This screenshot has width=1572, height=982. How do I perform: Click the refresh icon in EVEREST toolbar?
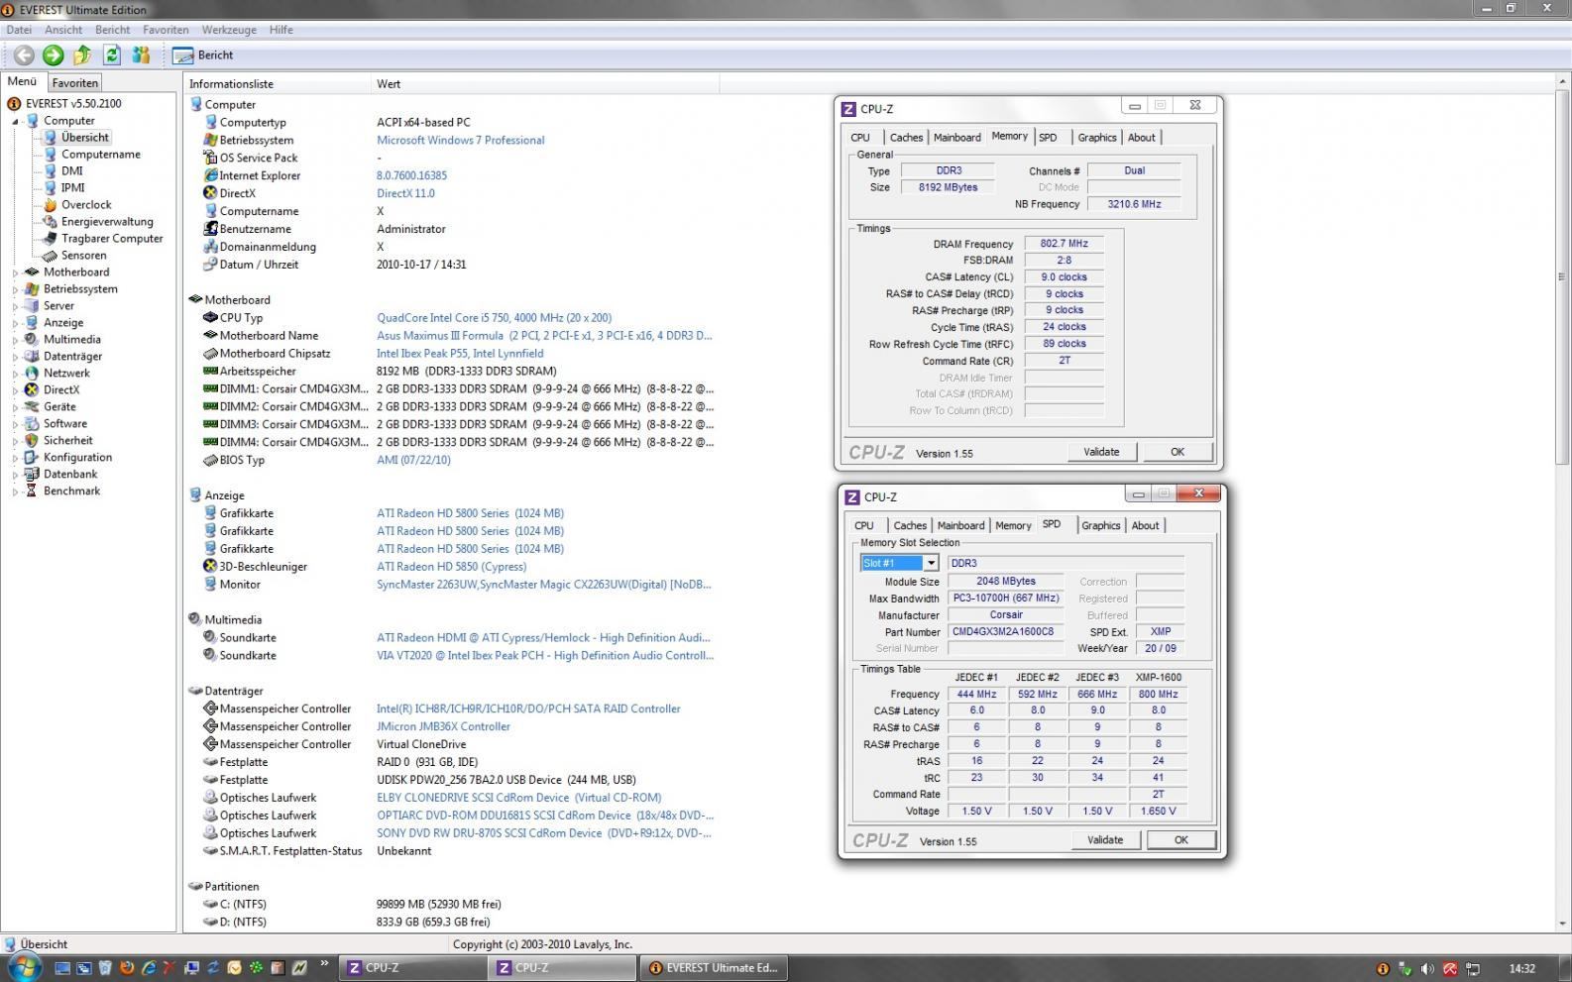[x=112, y=55]
